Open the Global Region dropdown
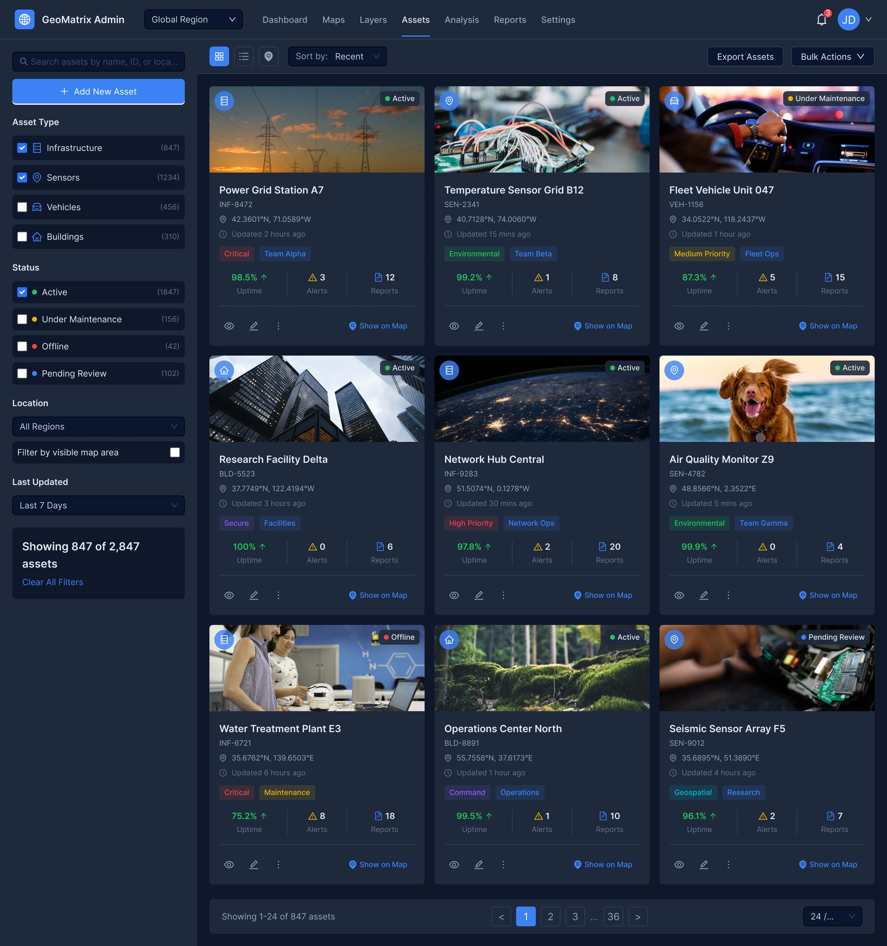Image resolution: width=887 pixels, height=946 pixels. (193, 19)
